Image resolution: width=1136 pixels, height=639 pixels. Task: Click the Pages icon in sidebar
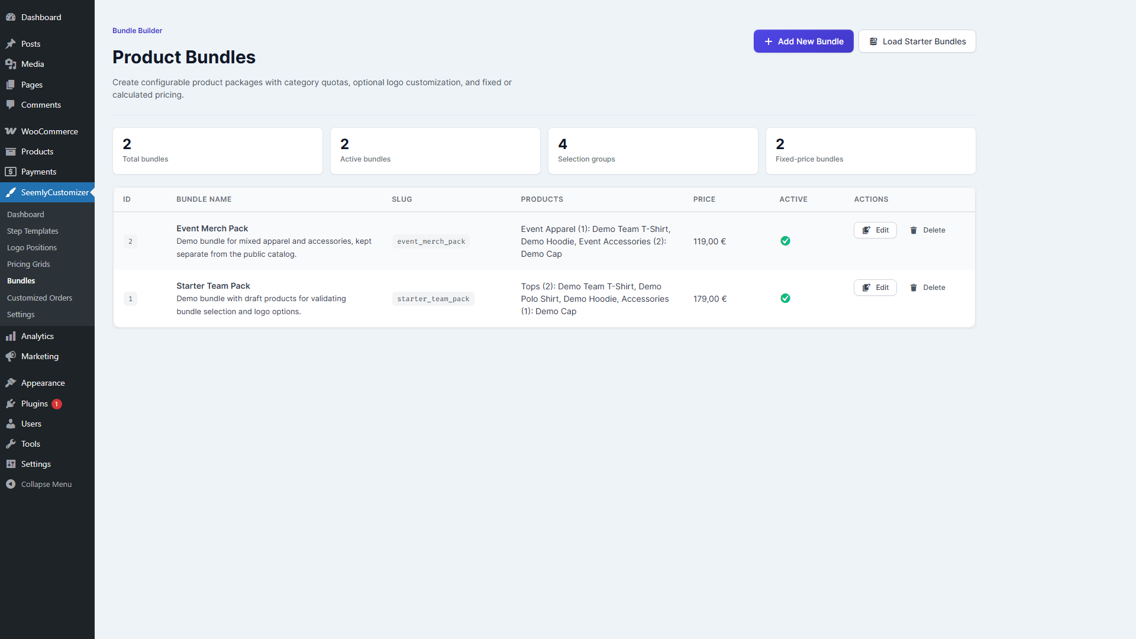11,85
